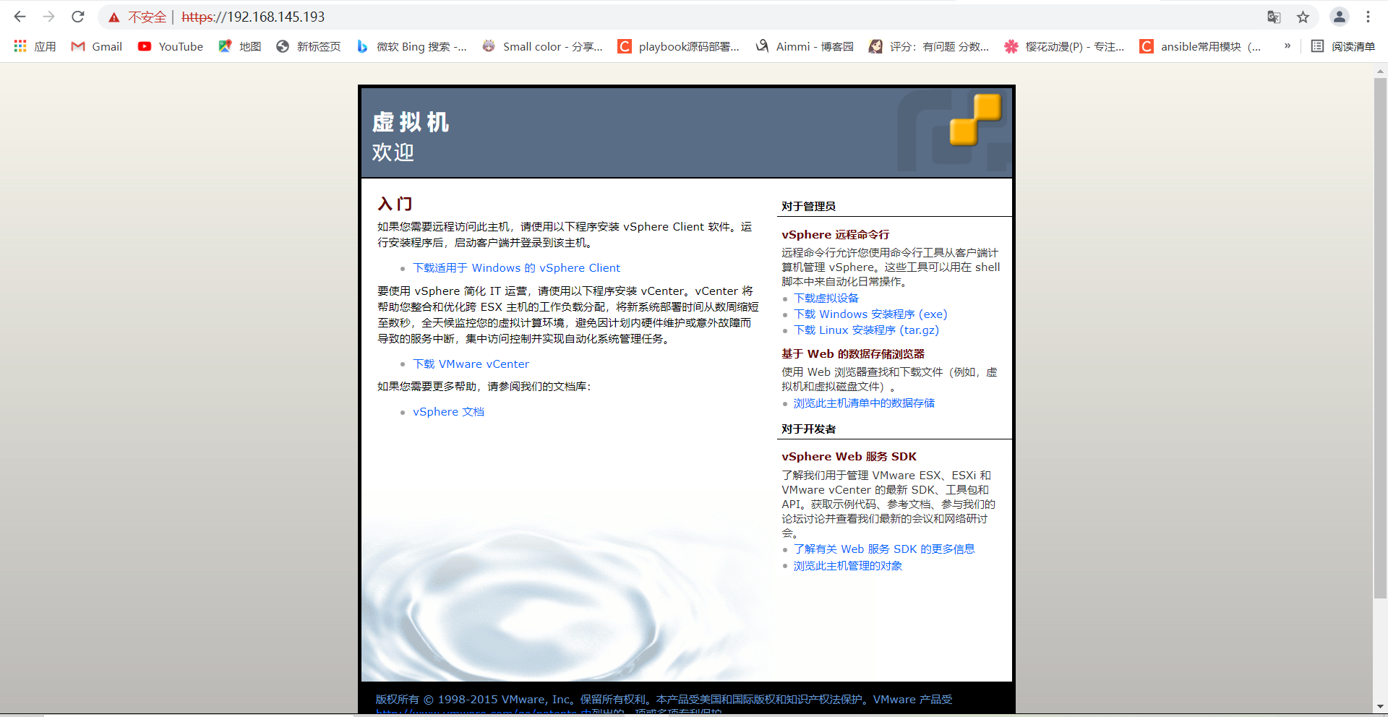Click the scrollbar down arrow
The height and width of the screenshot is (717, 1388).
click(1380, 707)
